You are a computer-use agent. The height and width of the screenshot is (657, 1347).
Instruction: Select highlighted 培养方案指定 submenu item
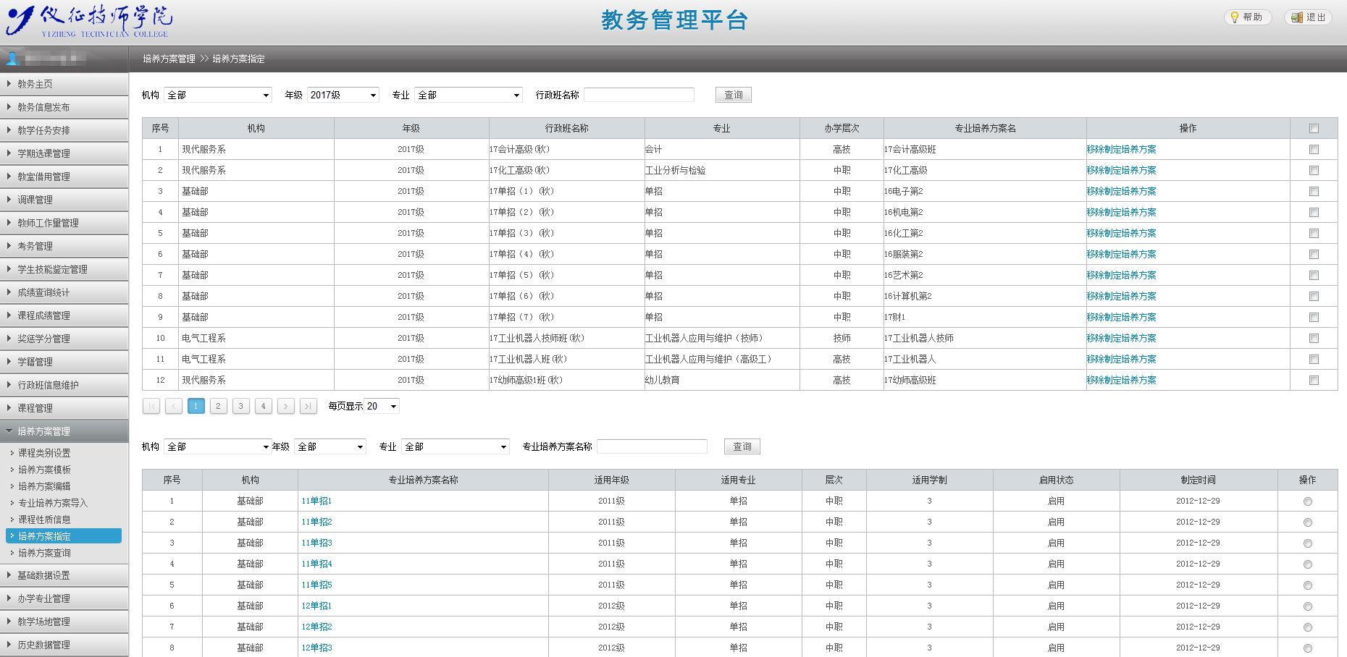64,536
